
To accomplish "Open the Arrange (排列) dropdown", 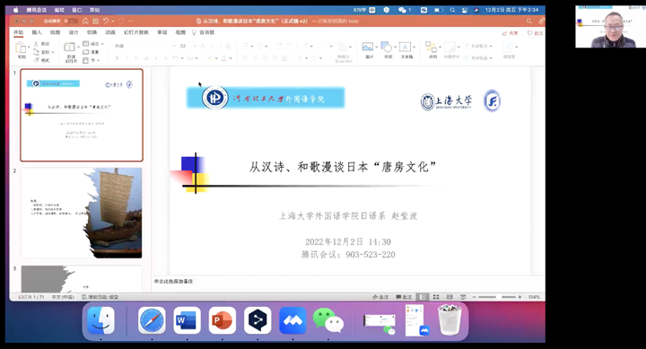I will pyautogui.click(x=433, y=49).
